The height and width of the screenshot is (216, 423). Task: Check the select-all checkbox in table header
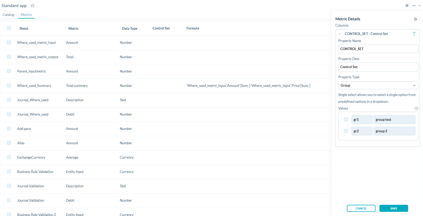[9, 28]
